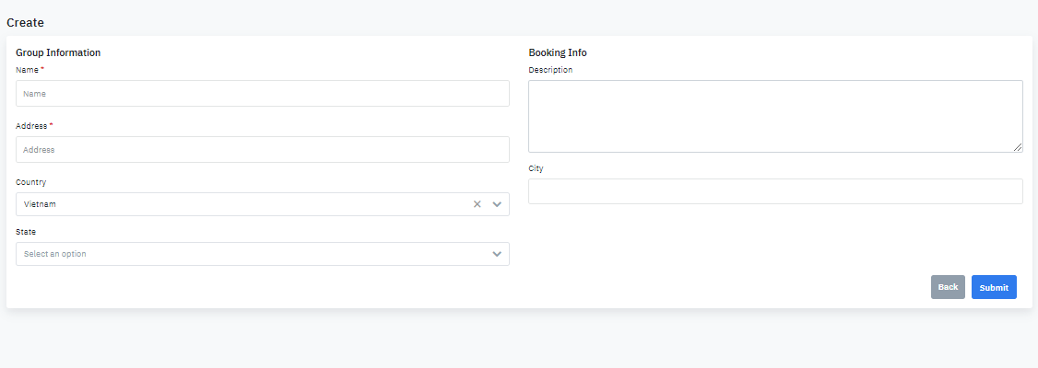1038x368 pixels.
Task: Clear the selected Vietnam country value
Action: click(x=477, y=204)
